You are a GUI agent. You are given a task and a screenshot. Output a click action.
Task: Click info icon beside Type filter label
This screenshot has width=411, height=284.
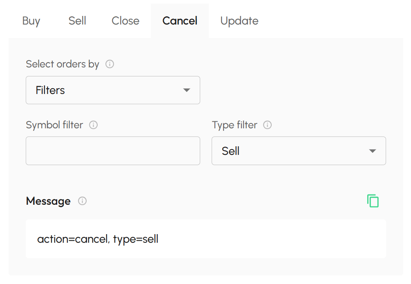268,125
